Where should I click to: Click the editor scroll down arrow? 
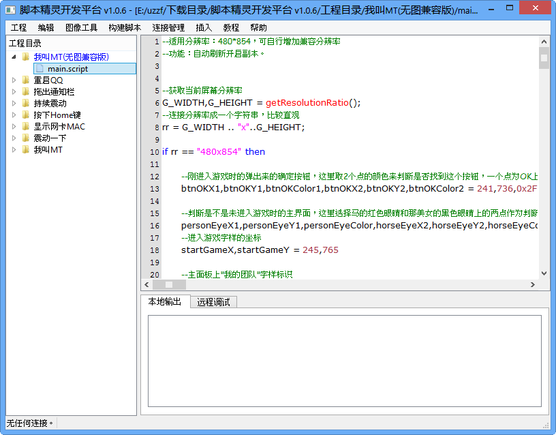point(544,273)
